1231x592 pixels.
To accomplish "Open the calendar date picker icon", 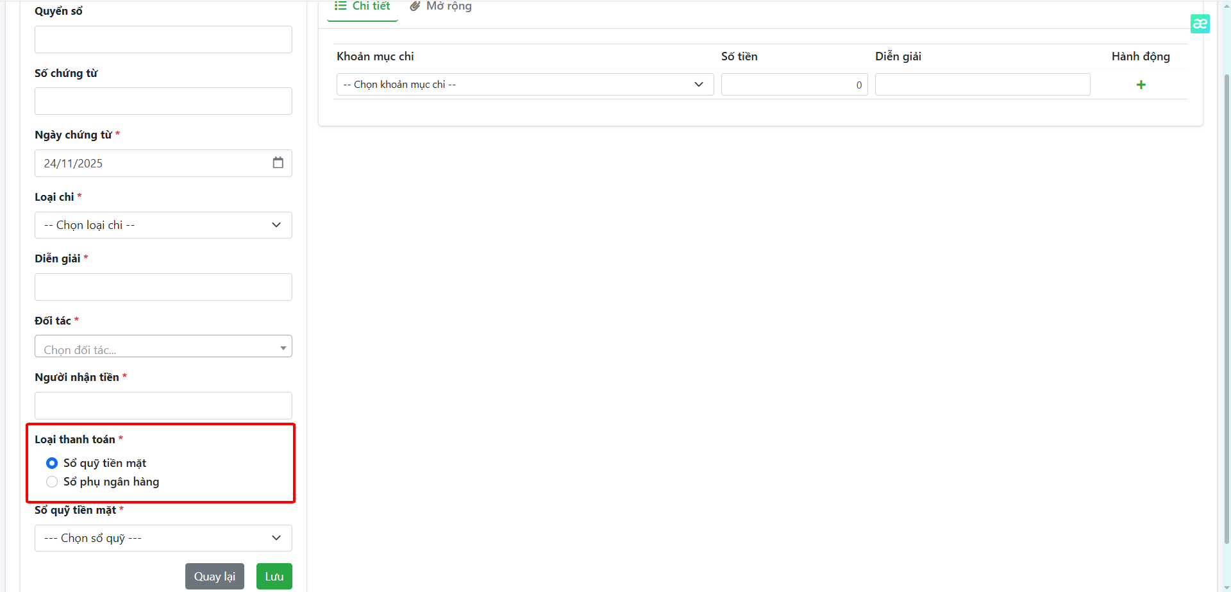I will [278, 163].
